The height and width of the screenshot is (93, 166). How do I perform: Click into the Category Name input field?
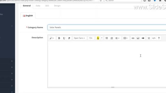click(x=107, y=27)
